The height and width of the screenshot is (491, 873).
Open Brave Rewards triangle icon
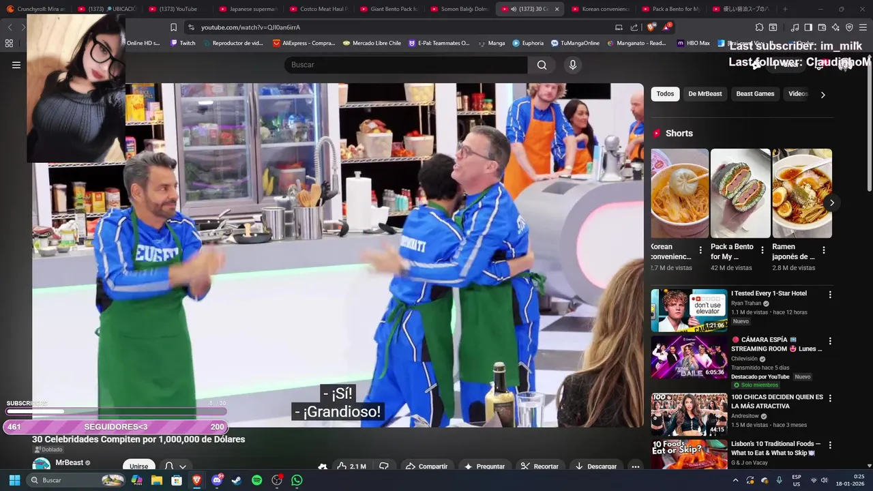tap(666, 27)
